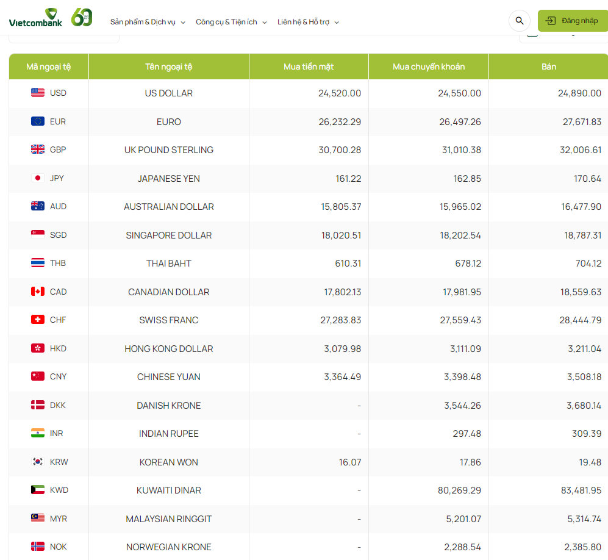This screenshot has height=560, width=608.
Task: Expand the Công cụ & Tiện ích menu
Action: coord(231,22)
